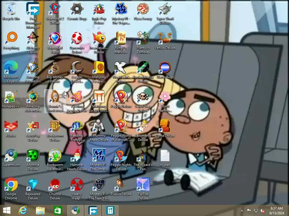Select Supermium browser desktop shortcut
The width and height of the screenshot is (289, 216).
pos(11,158)
